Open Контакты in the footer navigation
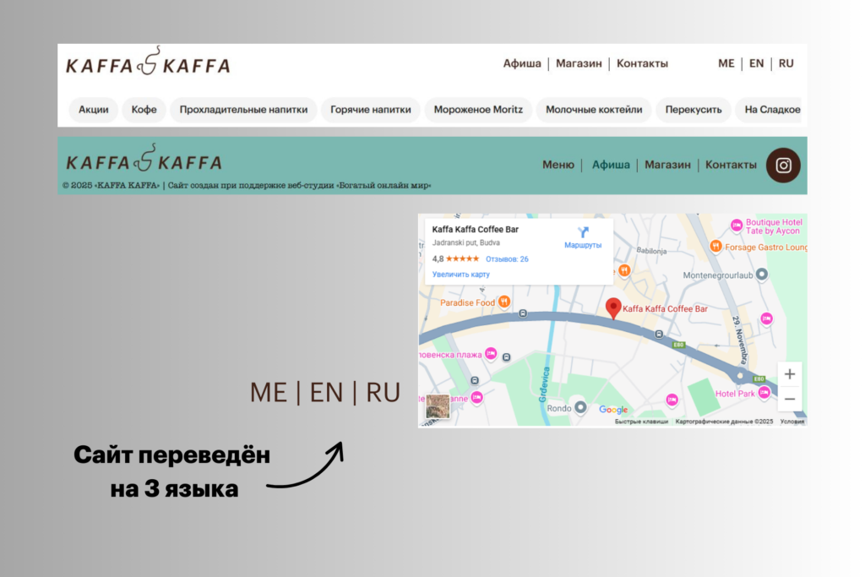 pos(731,165)
